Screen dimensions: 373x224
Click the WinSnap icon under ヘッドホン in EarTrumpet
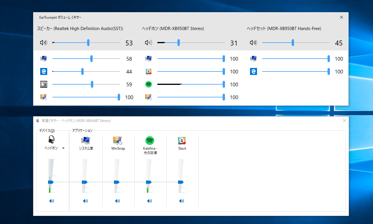click(149, 97)
